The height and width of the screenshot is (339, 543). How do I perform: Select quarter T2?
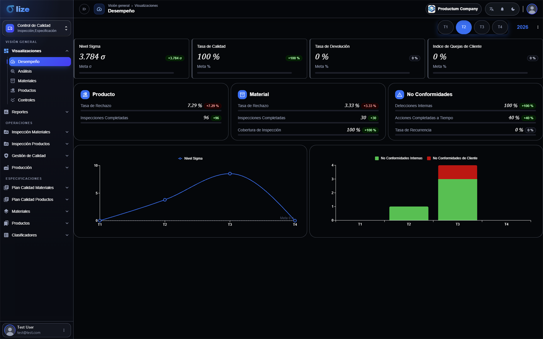[464, 27]
